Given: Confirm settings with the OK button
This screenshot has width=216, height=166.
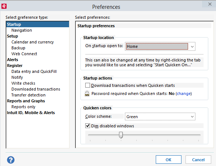Looking at the screenshot, I should click(169, 160).
